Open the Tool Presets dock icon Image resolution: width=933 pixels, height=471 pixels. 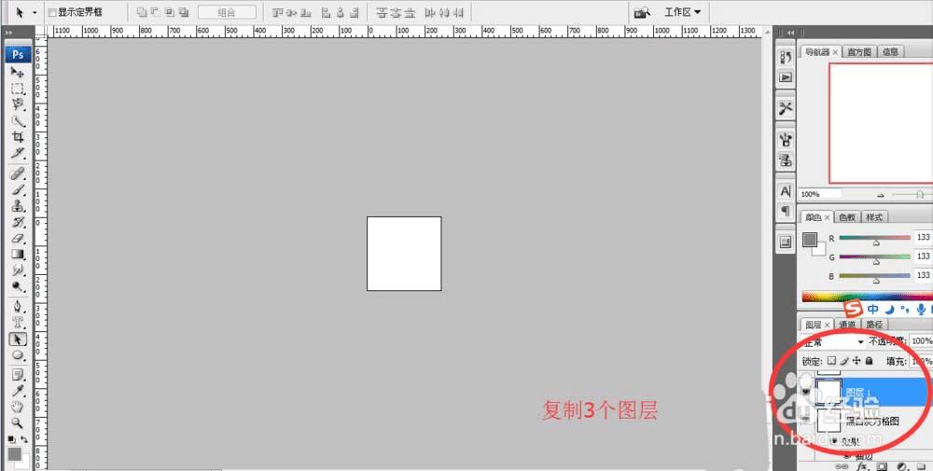786,107
